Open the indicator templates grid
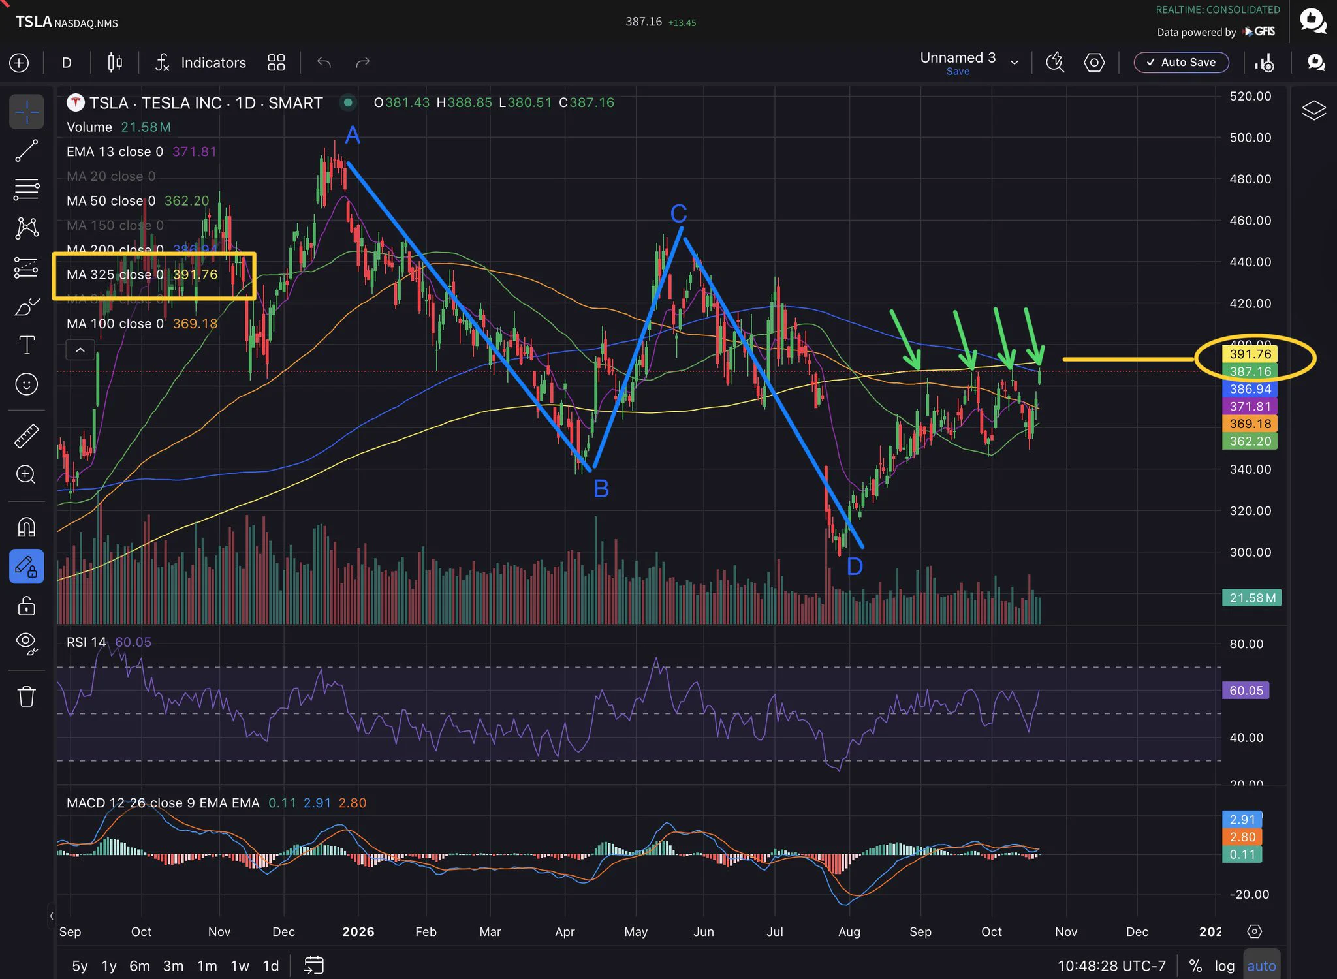This screenshot has width=1337, height=979. [276, 63]
